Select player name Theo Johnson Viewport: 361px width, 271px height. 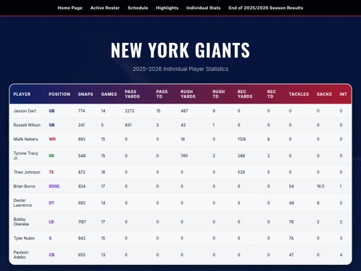click(27, 172)
